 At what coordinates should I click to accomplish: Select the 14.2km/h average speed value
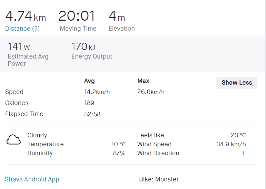pyautogui.click(x=97, y=92)
